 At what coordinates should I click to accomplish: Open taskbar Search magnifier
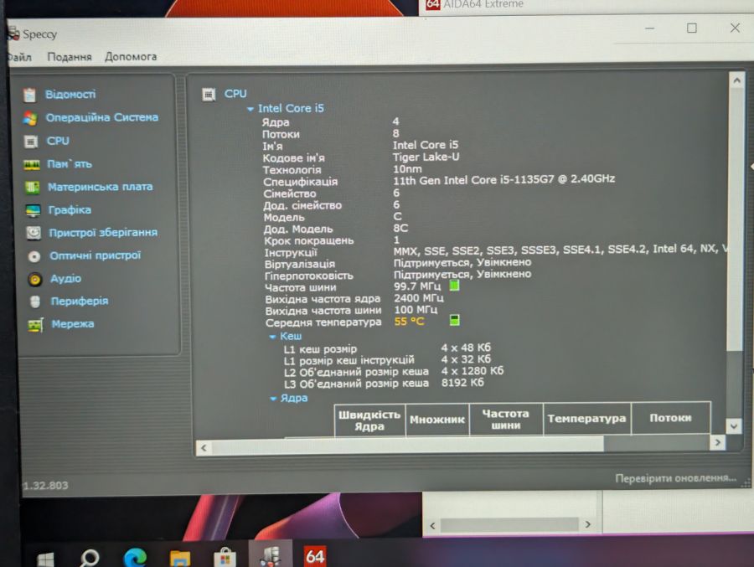pos(90,558)
